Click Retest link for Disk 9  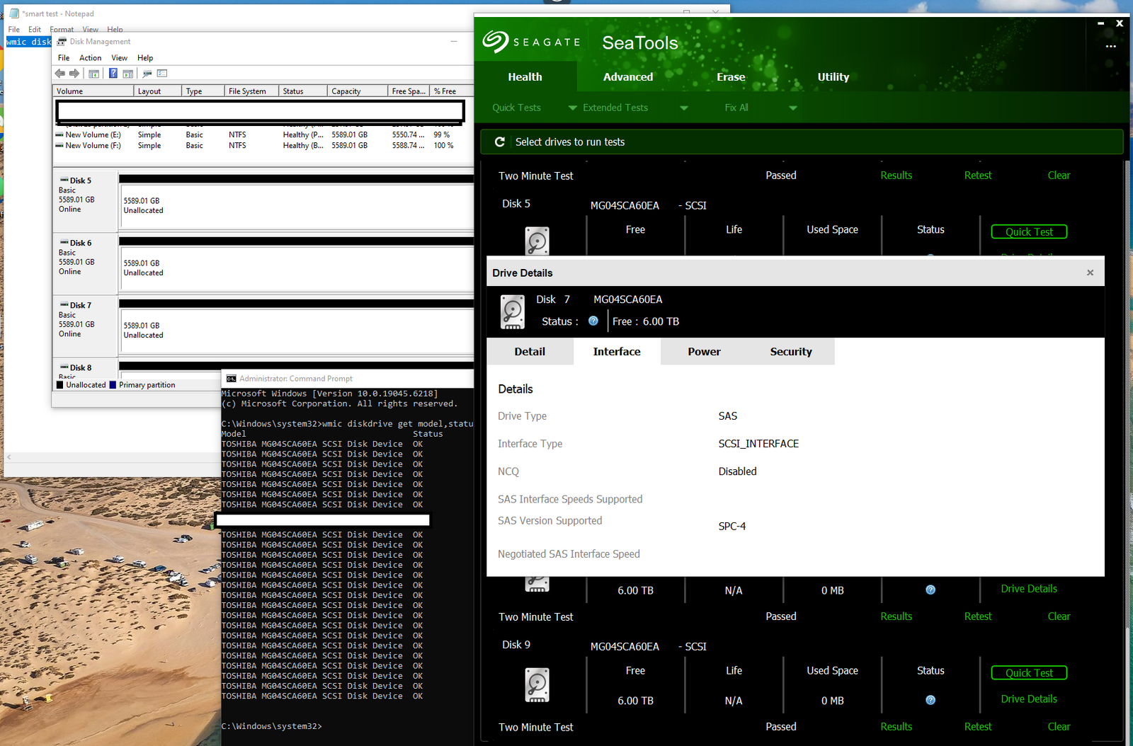click(x=978, y=727)
